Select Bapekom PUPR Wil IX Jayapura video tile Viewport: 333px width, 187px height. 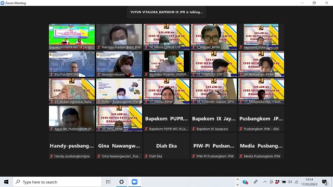tap(72, 37)
